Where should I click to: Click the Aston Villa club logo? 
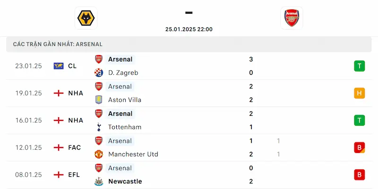(99, 100)
